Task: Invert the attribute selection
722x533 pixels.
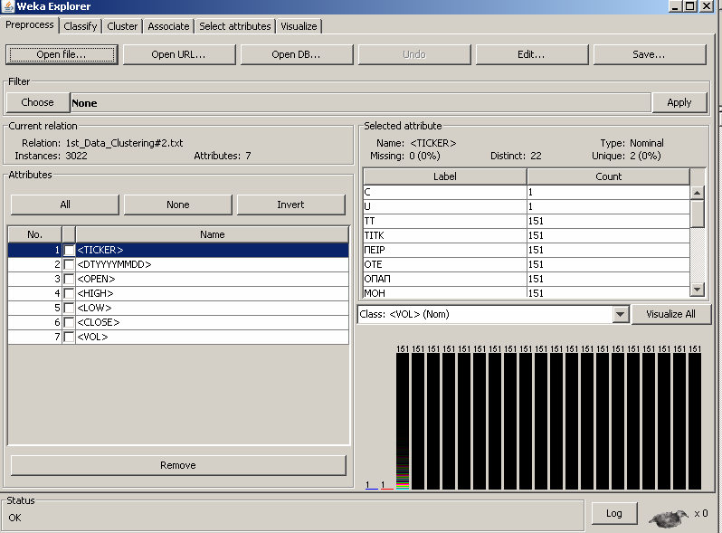Action: 290,205
